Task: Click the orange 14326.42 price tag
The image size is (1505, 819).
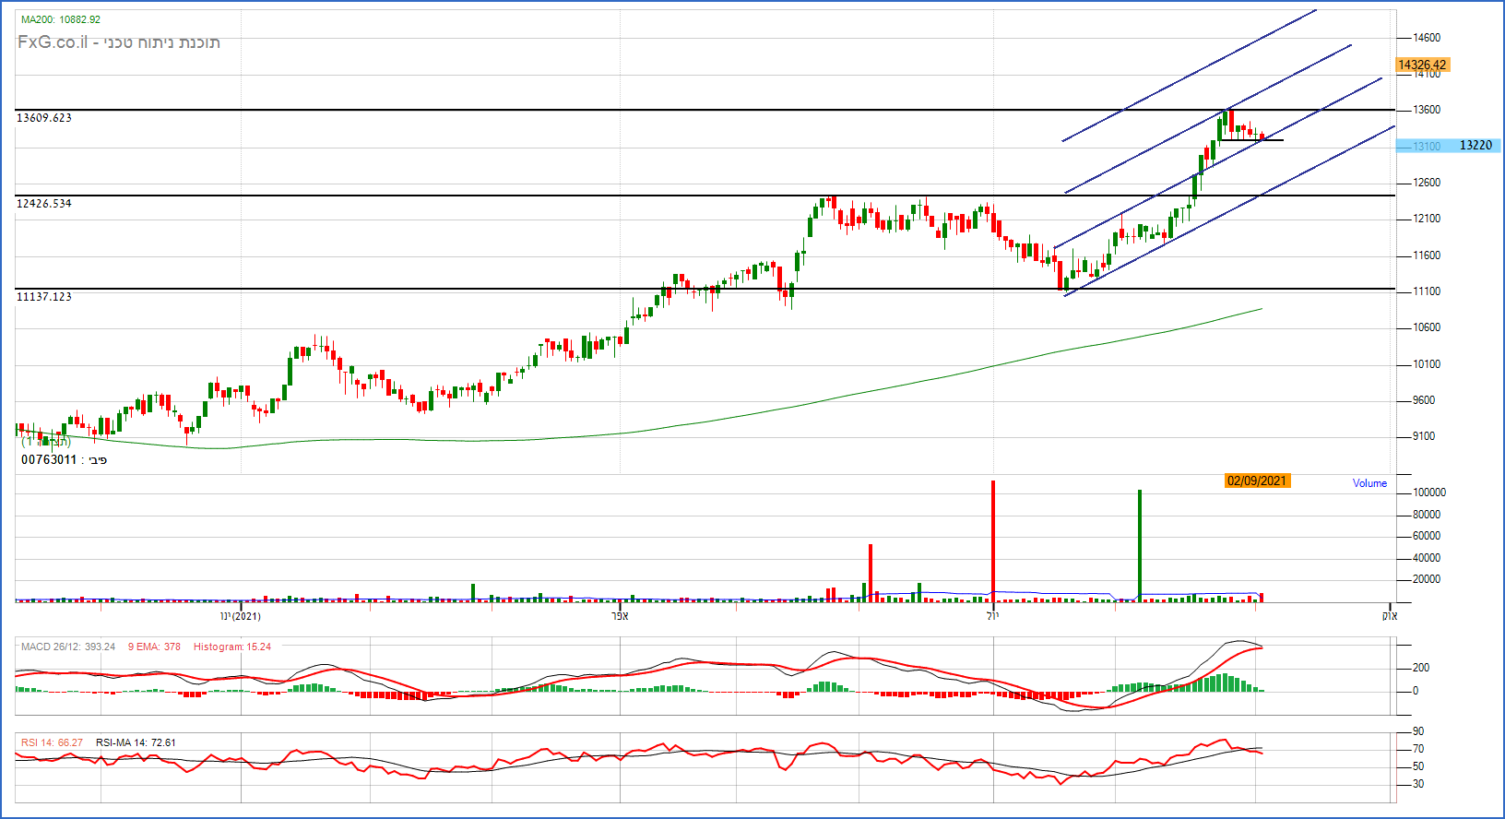Action: click(x=1421, y=65)
